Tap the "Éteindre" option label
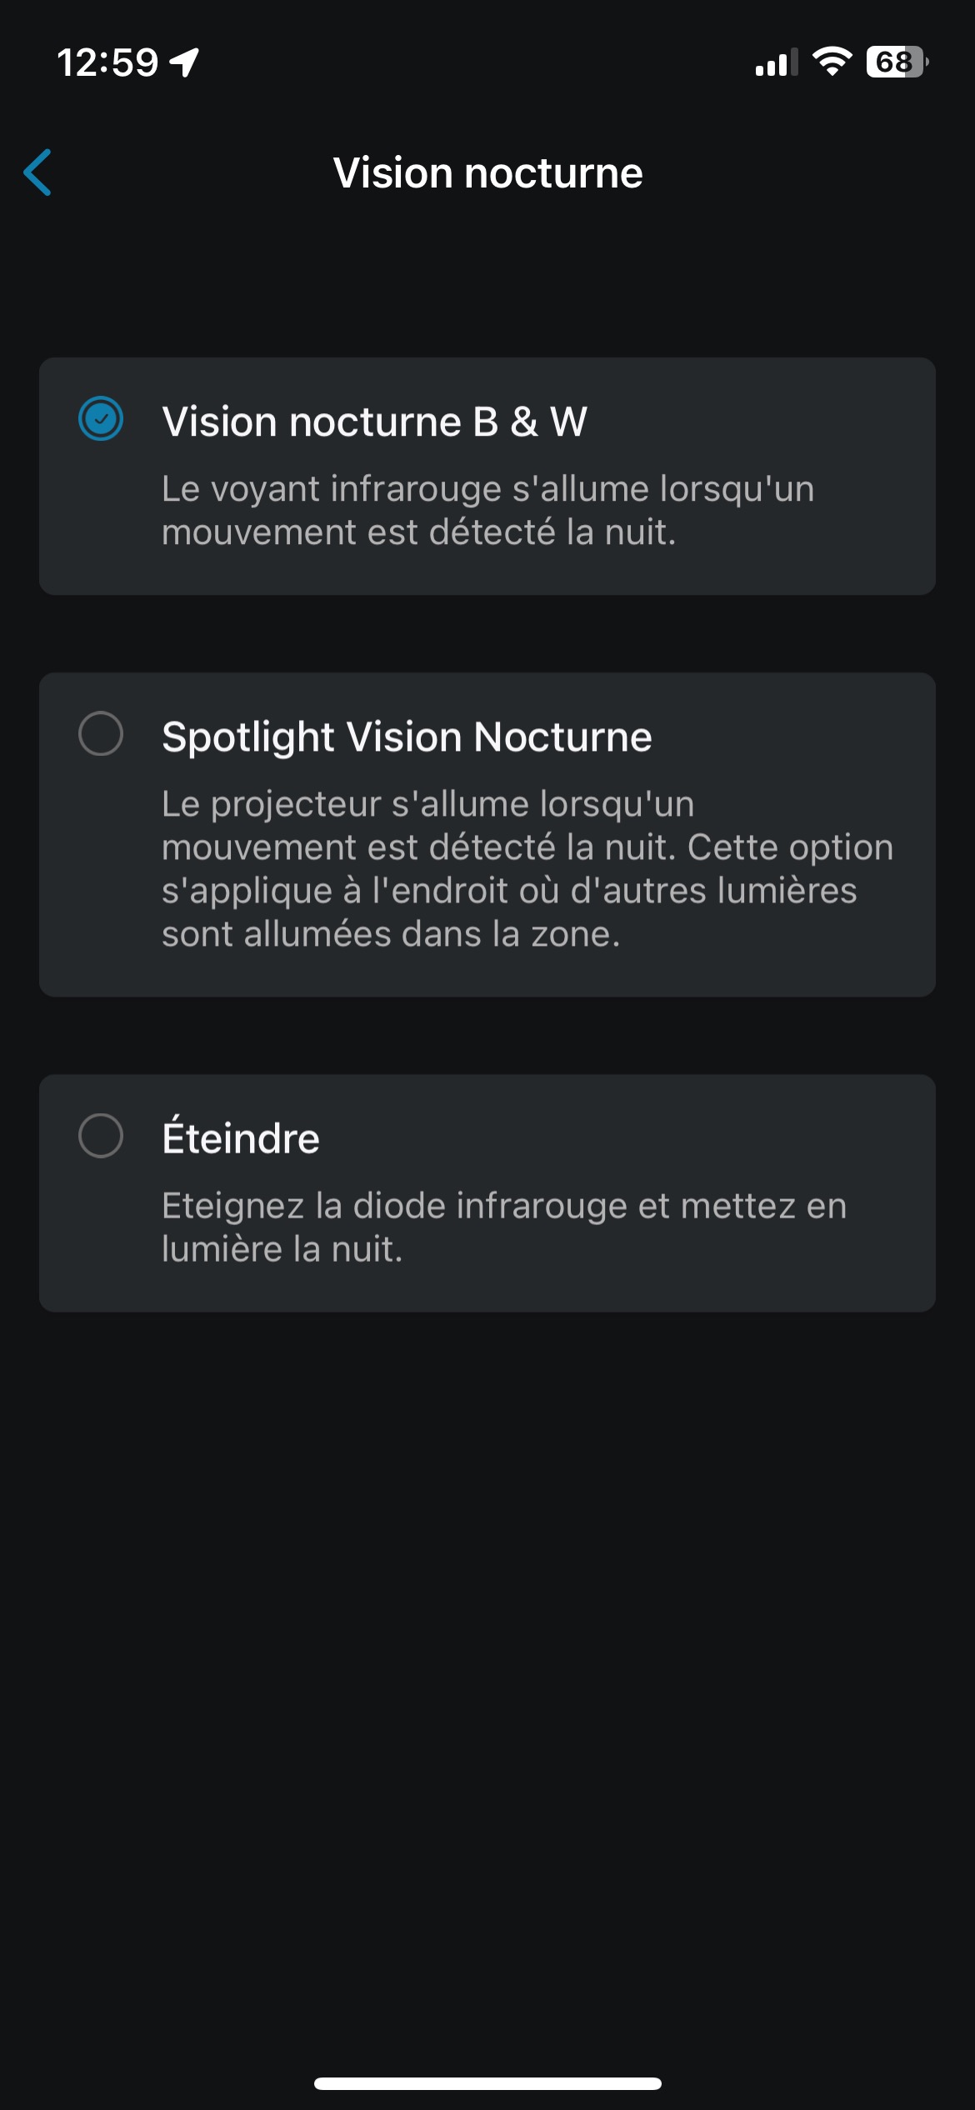Viewport: 975px width, 2110px height. pyautogui.click(x=241, y=1138)
